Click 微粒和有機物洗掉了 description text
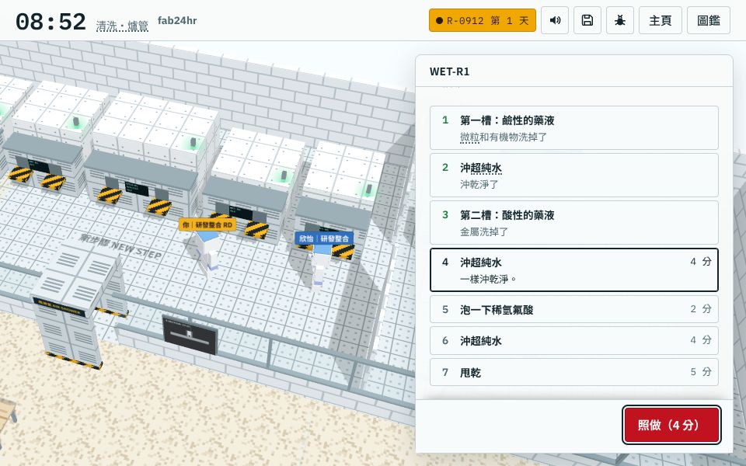Image resolution: width=746 pixels, height=466 pixels. (x=504, y=137)
